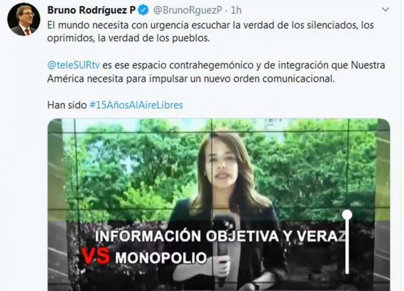Click the tweet's first paragraph about los silenciados
This screenshot has width=404, height=291.
click(211, 31)
